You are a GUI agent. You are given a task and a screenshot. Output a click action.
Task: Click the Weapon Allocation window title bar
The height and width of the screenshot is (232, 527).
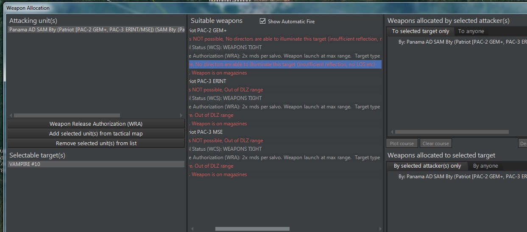265,8
